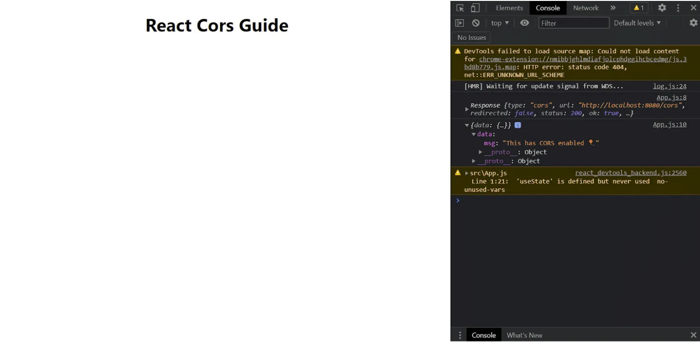Viewport: 700px width, 342px height.
Task: Click the React Cors Guide heading
Action: pyautogui.click(x=217, y=25)
